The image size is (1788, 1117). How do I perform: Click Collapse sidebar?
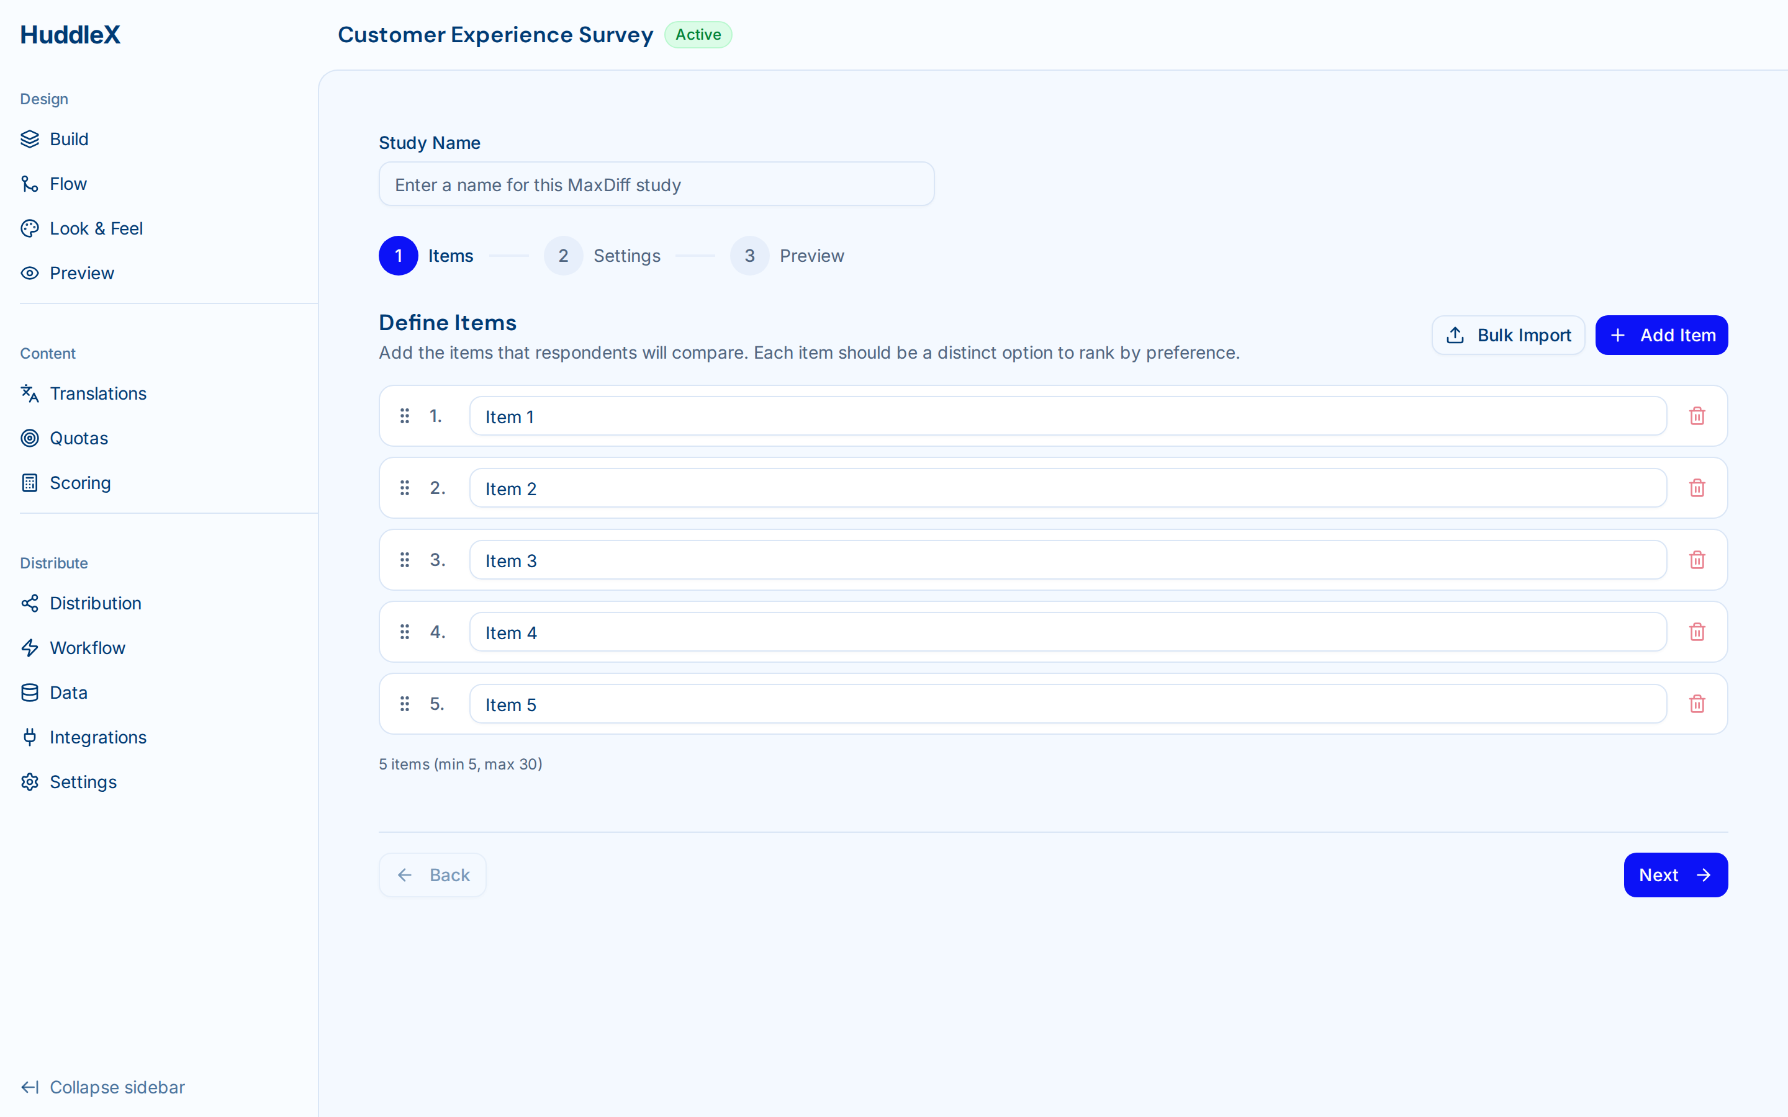[102, 1087]
